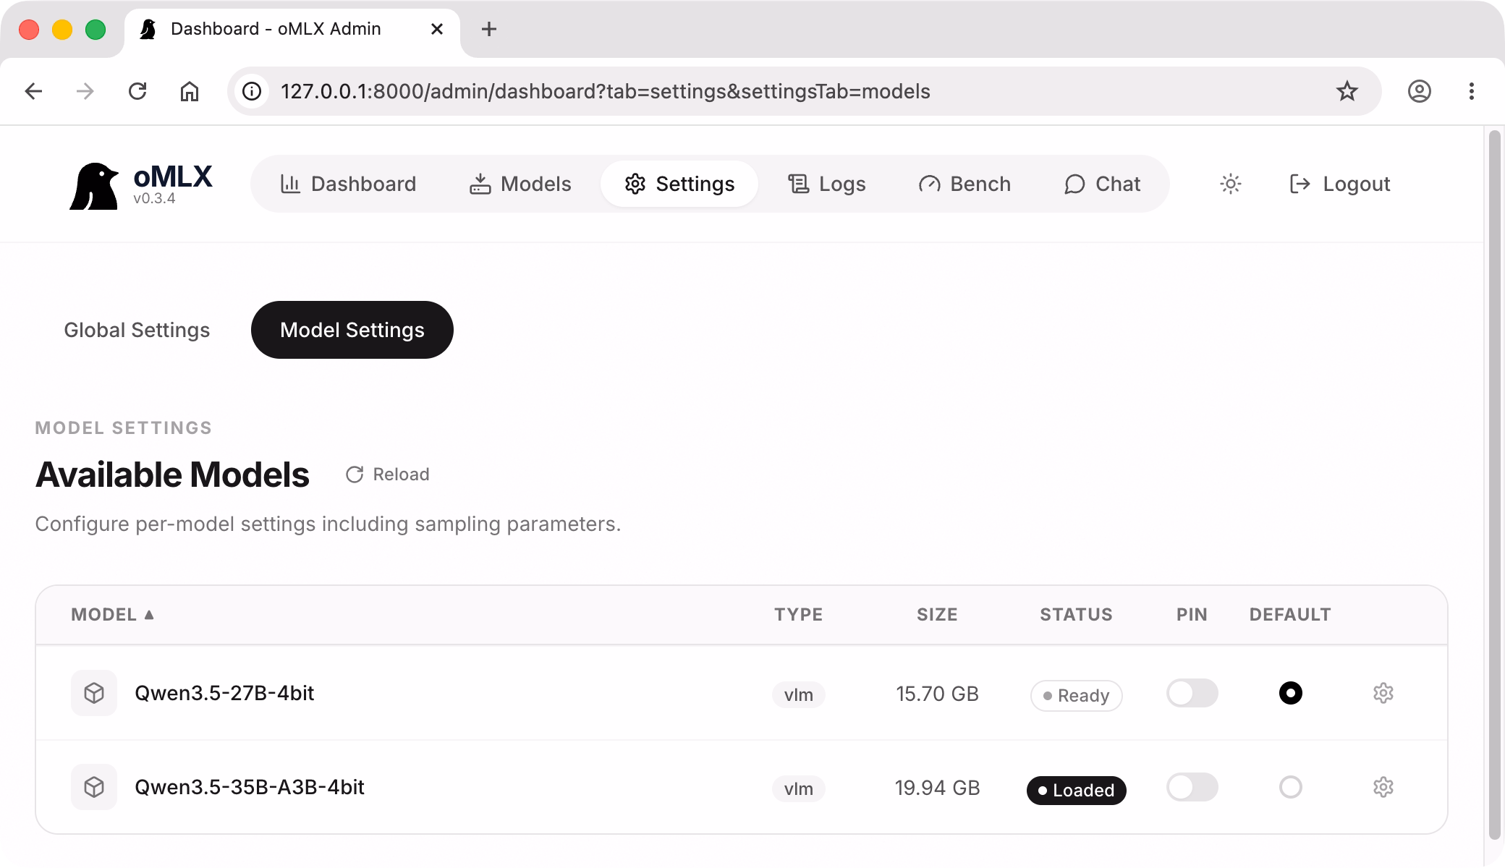The height and width of the screenshot is (868, 1505).
Task: Toggle light/dark theme sun icon
Action: point(1230,184)
